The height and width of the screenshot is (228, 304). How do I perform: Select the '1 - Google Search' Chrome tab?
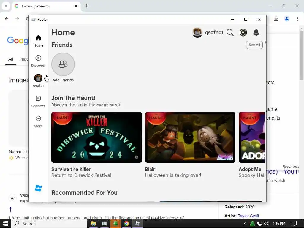(x=46, y=6)
